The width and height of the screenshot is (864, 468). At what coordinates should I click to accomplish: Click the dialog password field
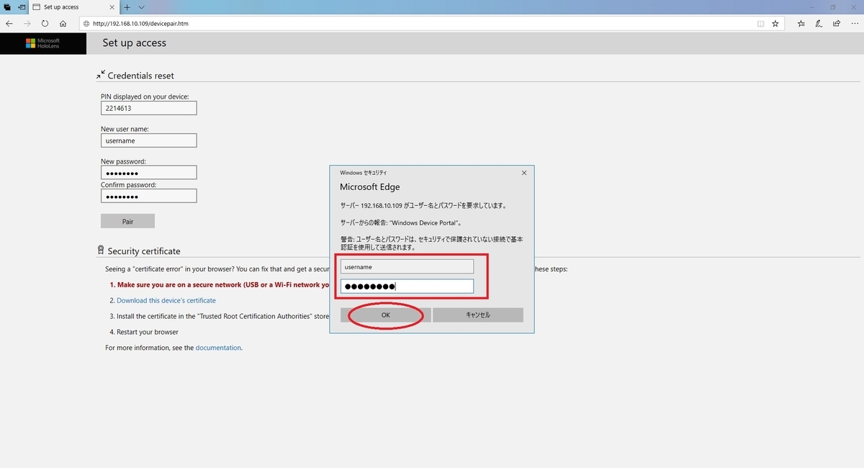pyautogui.click(x=407, y=287)
